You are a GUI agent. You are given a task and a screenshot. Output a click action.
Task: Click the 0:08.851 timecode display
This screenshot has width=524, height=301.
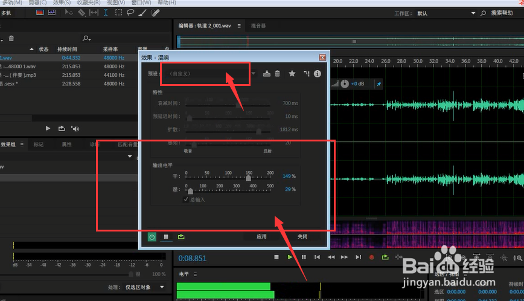point(192,258)
